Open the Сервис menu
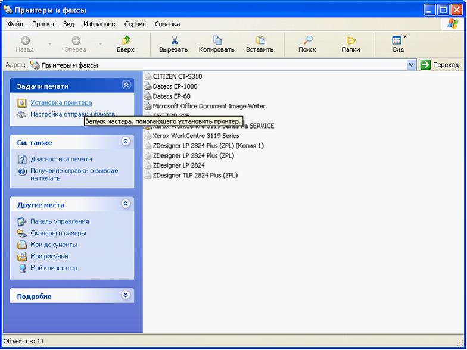Image resolution: width=467 pixels, height=350 pixels. [135, 24]
